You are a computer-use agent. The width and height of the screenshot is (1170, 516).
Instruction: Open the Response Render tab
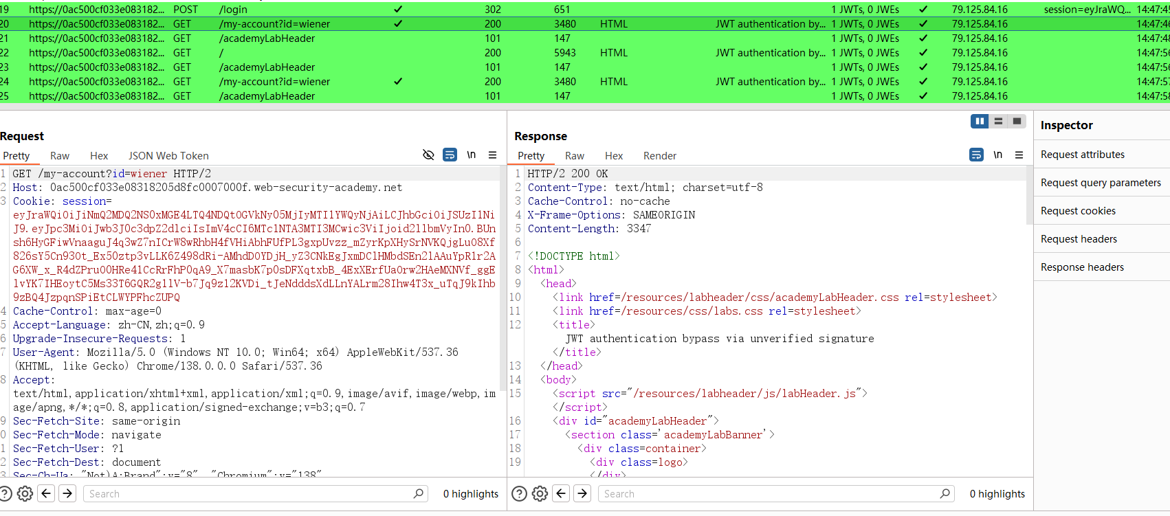[660, 156]
